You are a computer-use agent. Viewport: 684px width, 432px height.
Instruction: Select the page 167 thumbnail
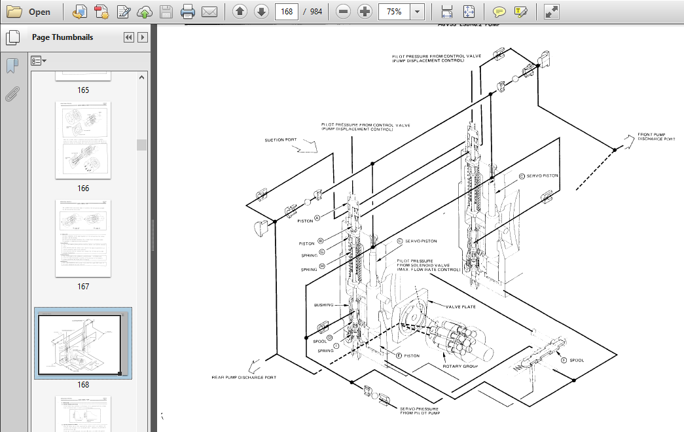(x=83, y=238)
